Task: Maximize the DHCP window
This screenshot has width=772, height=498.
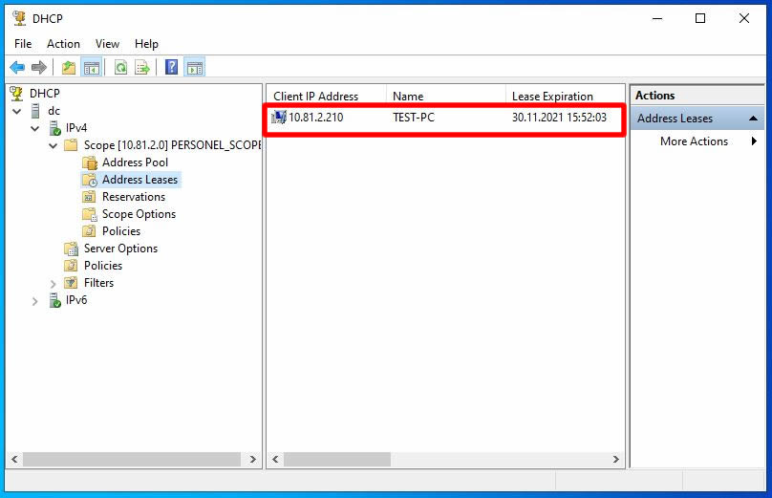Action: tap(700, 18)
